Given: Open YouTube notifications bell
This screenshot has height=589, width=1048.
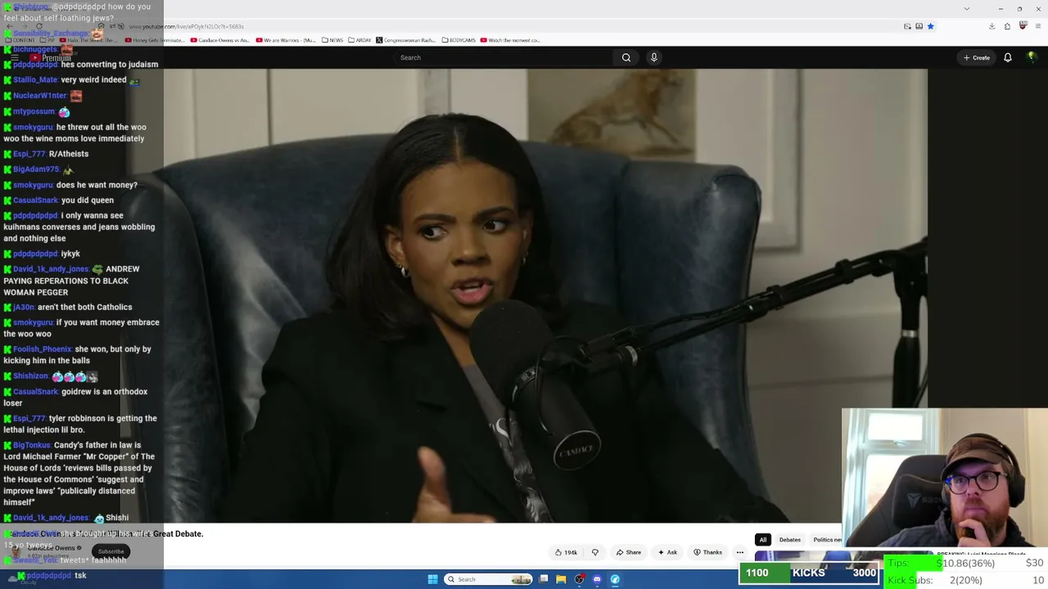Looking at the screenshot, I should tap(1008, 57).
